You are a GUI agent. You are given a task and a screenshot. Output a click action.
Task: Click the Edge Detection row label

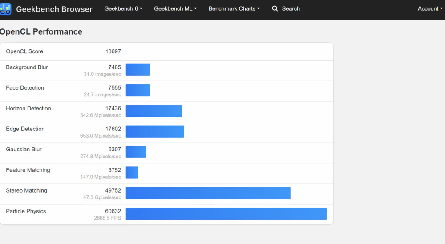pos(25,129)
